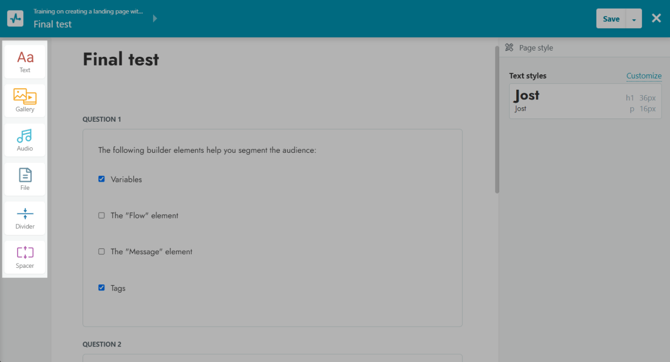
Task: Click the app logo icon in header
Action: [15, 18]
